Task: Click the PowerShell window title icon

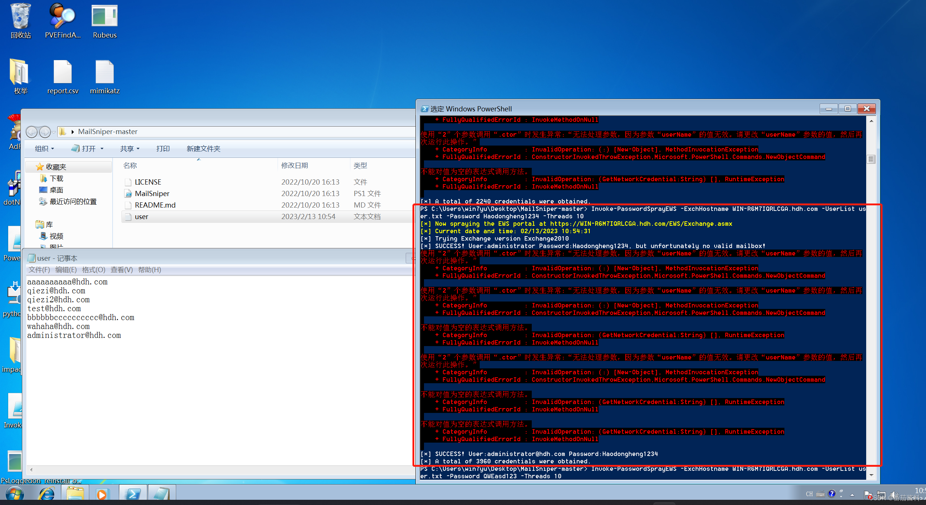Action: pyautogui.click(x=424, y=109)
